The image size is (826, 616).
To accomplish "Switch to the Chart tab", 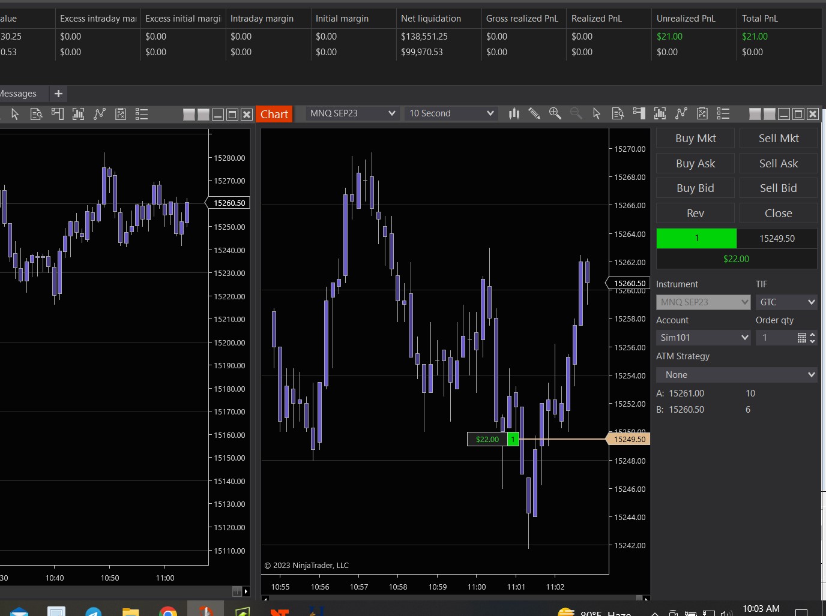I will coord(274,114).
